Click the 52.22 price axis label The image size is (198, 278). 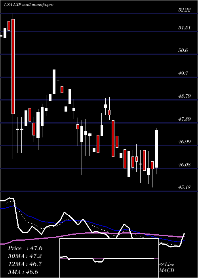pyautogui.click(x=185, y=10)
